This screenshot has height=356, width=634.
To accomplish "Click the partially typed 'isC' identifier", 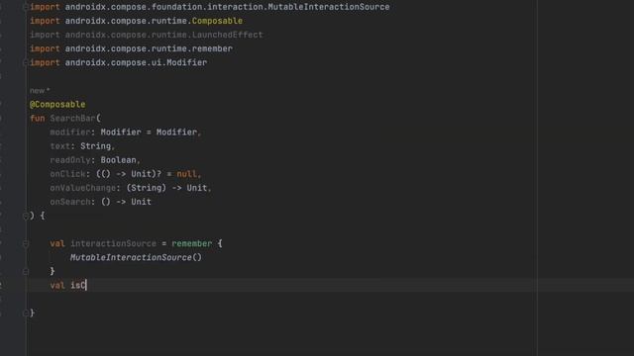I will [78, 286].
